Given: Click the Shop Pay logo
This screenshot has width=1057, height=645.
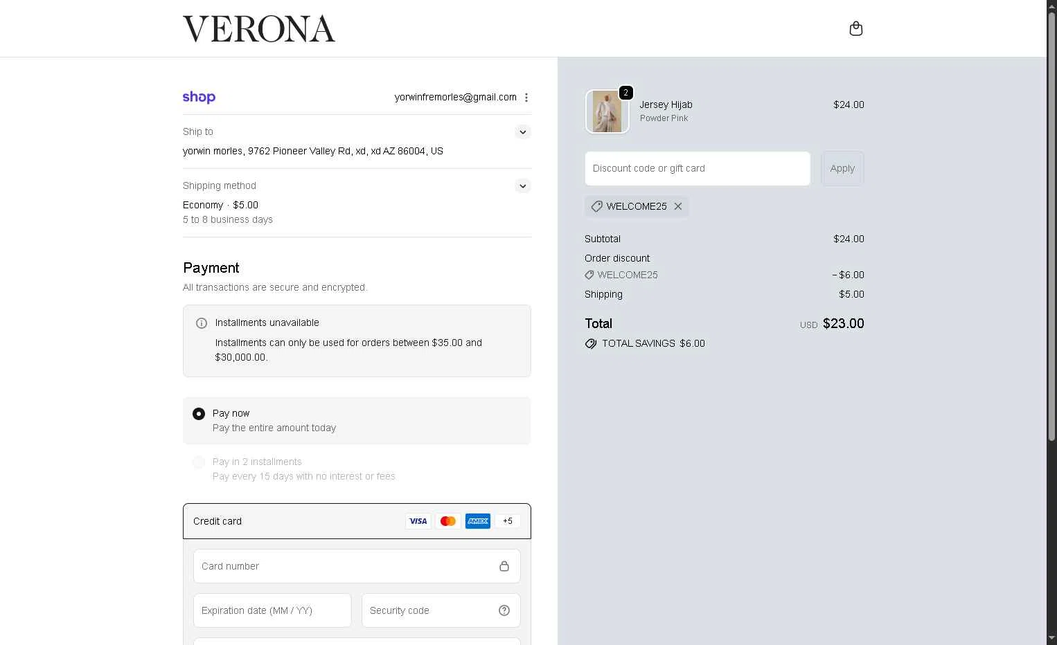Looking at the screenshot, I should pyautogui.click(x=199, y=97).
